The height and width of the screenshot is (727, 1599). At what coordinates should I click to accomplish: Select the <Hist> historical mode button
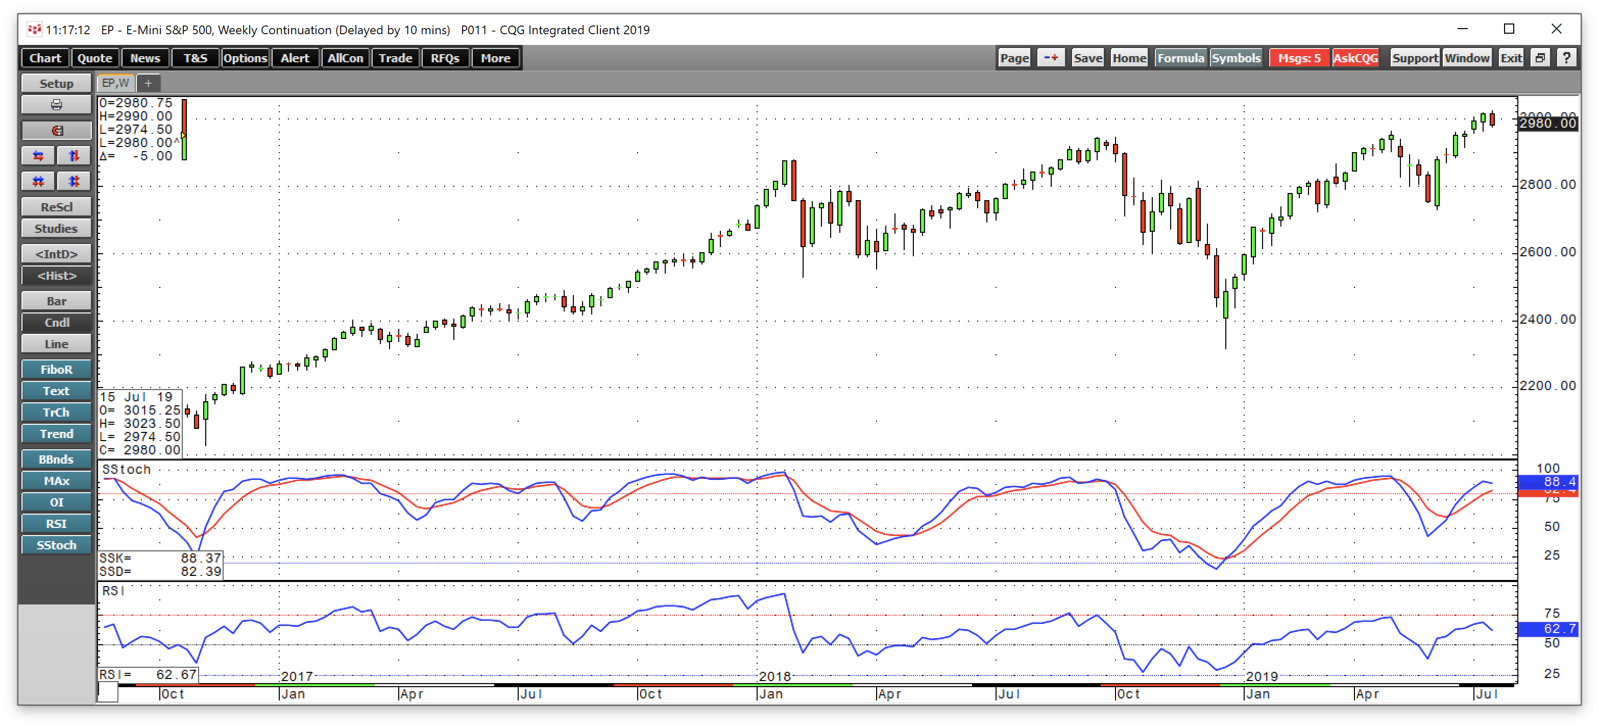click(x=57, y=276)
